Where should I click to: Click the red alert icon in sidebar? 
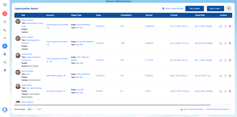click(x=5, y=14)
